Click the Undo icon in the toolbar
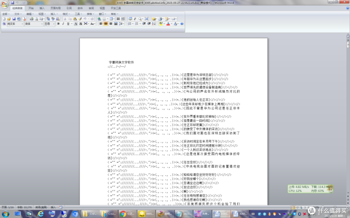Viewport: 350px width, 218px height. 85,19
